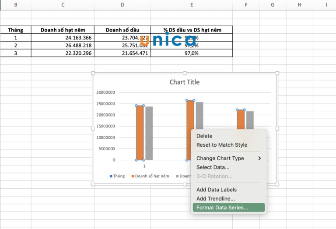Click orange bar of first category
The width and height of the screenshot is (336, 229).
pyautogui.click(x=140, y=133)
